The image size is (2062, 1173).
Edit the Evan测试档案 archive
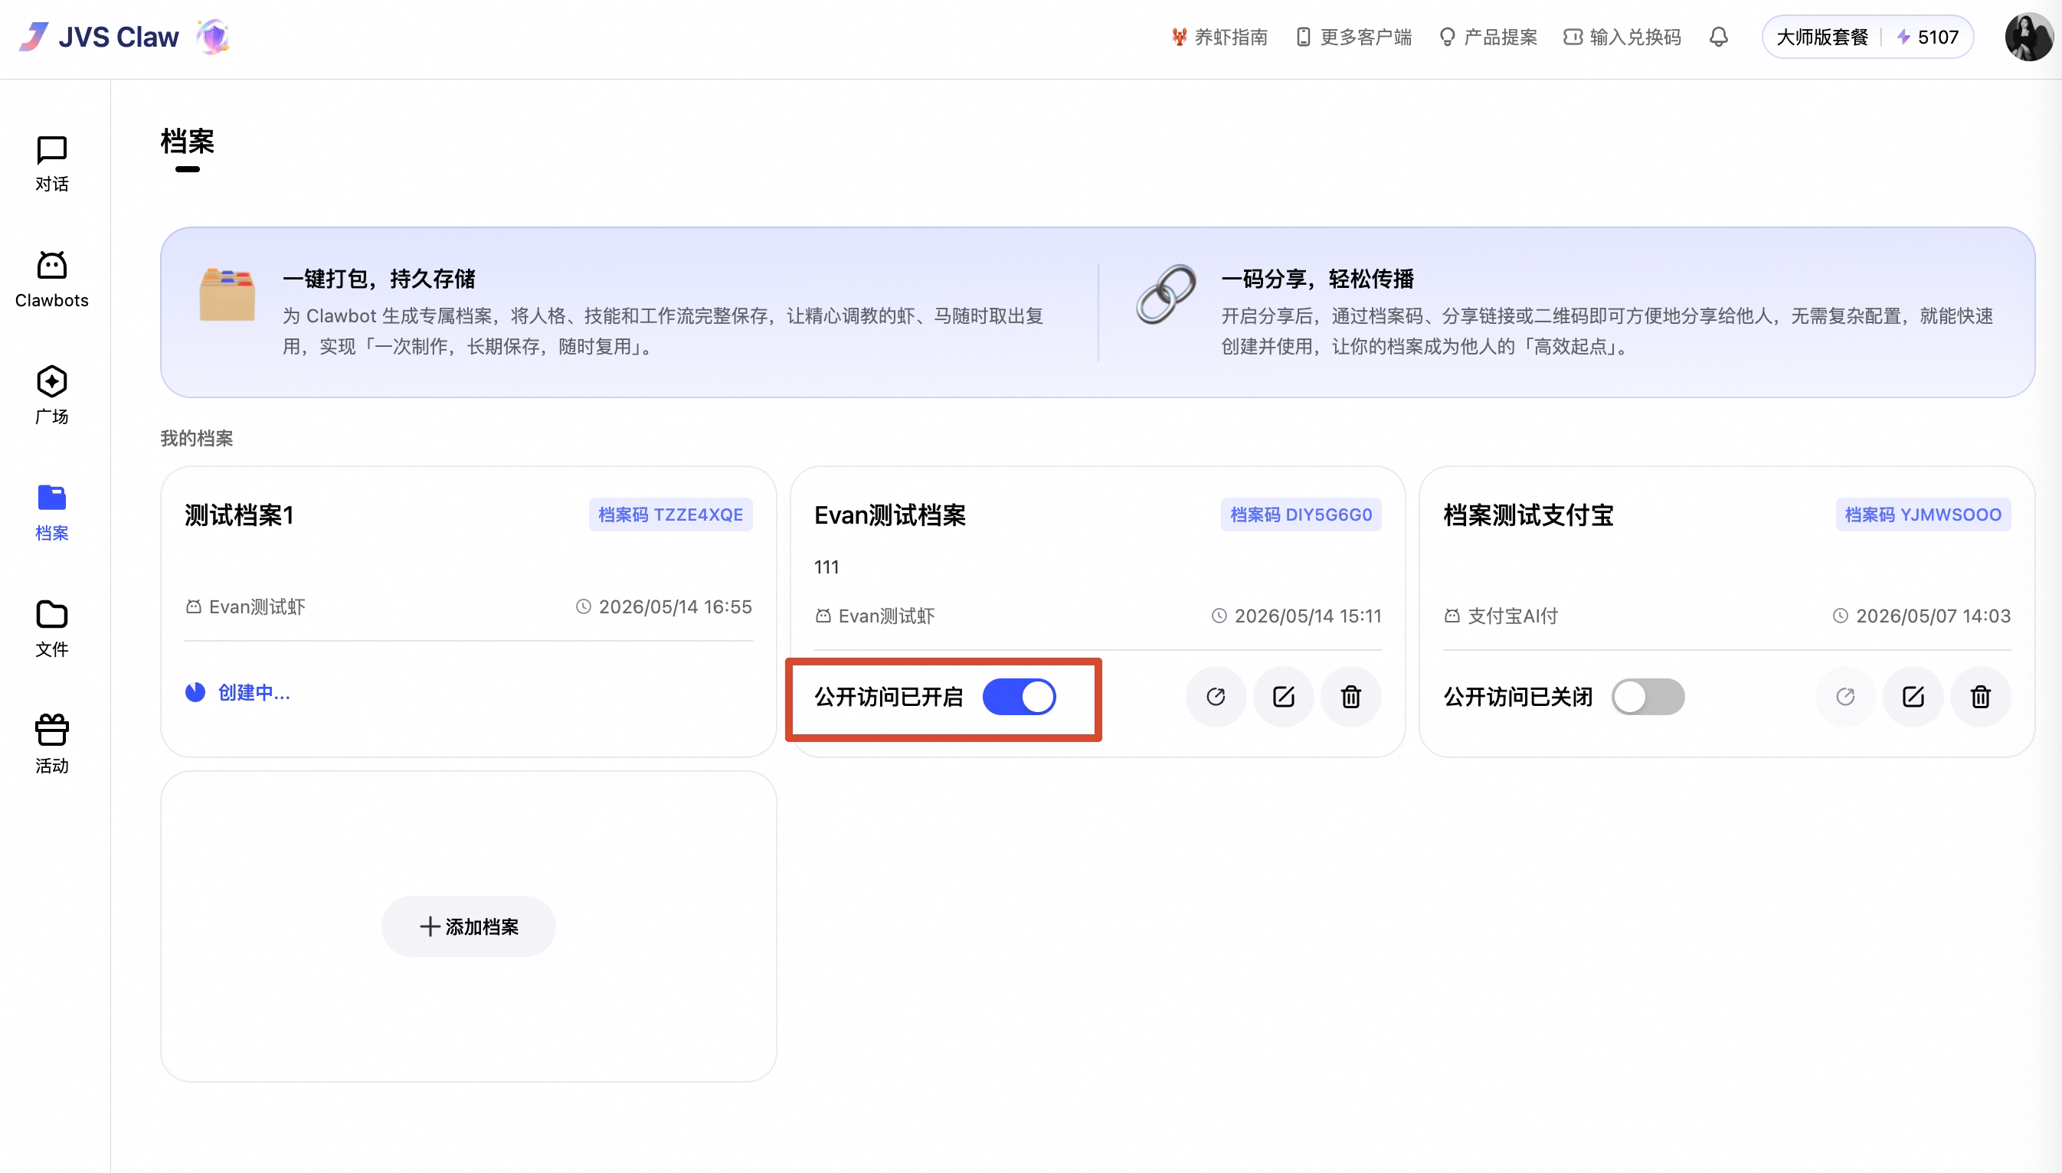coord(1284,697)
